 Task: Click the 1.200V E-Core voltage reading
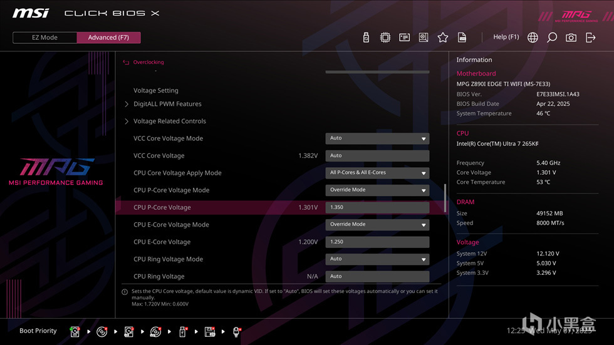point(308,242)
